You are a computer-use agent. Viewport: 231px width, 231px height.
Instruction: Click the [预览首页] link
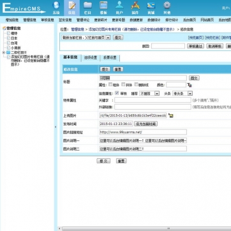(196, 38)
